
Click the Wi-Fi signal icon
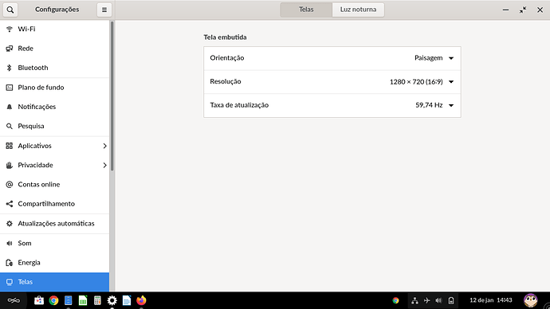pos(10,29)
